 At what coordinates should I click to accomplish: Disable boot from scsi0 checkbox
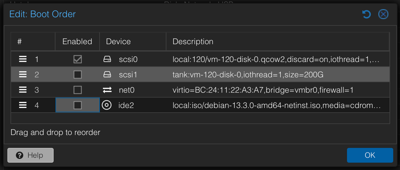[x=78, y=59]
